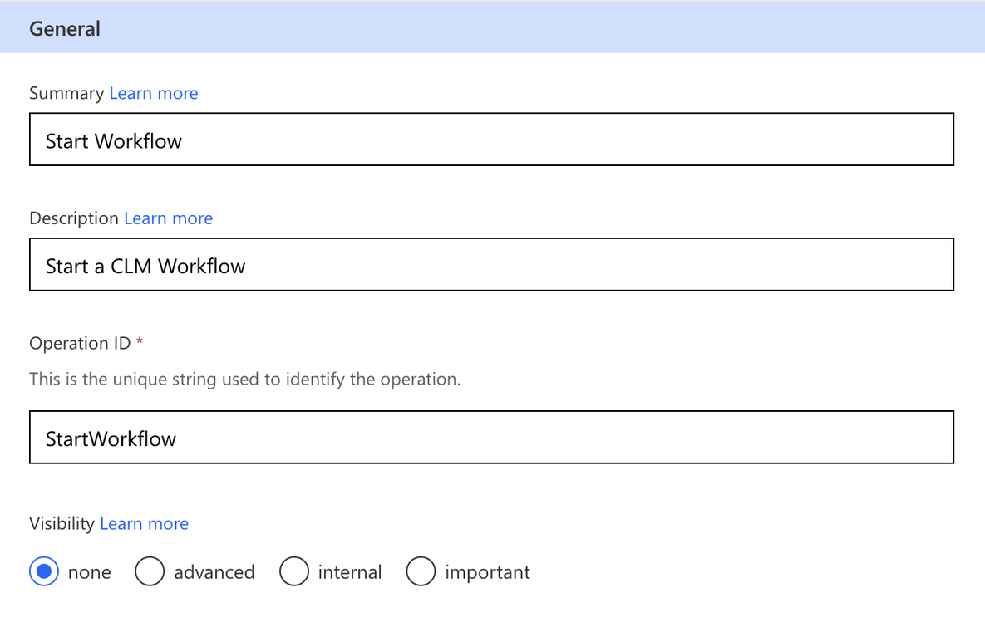Click the Operation ID unique string helper text

click(x=244, y=380)
